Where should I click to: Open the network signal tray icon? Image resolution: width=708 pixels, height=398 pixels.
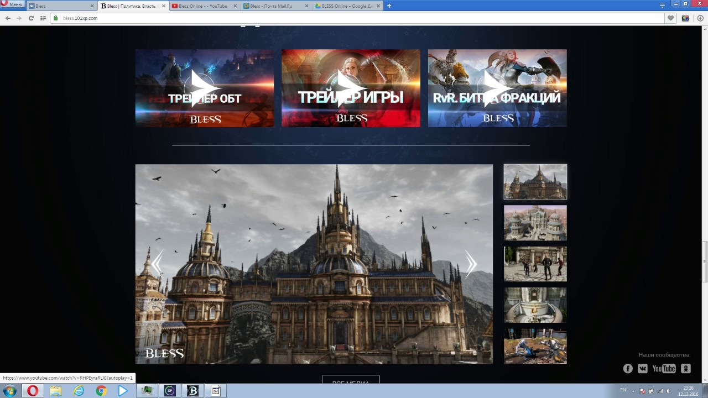(660, 391)
